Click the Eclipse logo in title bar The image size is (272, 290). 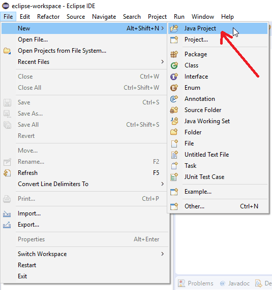[6, 6]
